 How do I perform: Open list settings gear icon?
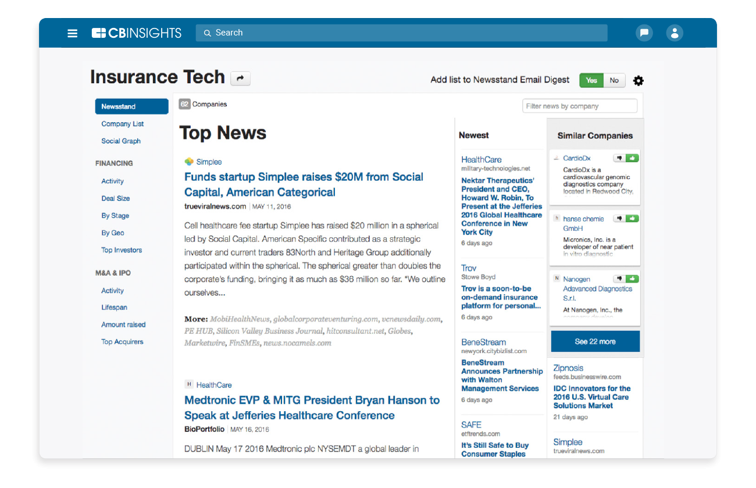639,81
